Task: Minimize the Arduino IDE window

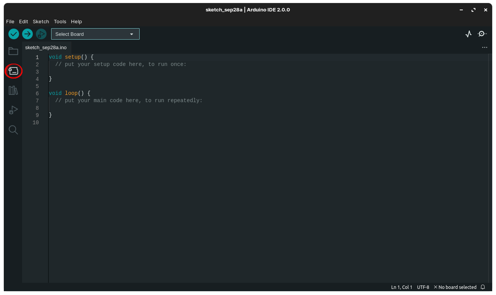Action: coord(461,10)
